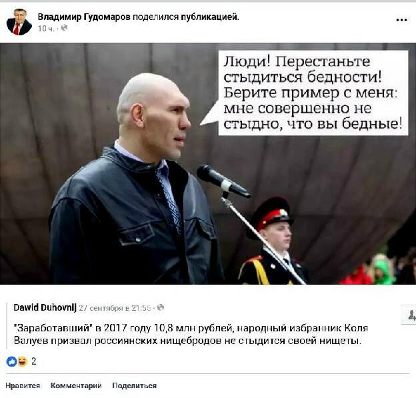Image resolution: width=416 pixels, height=398 pixels.
Task: Click the globe icon beside 27 сентября date
Action: 161,307
